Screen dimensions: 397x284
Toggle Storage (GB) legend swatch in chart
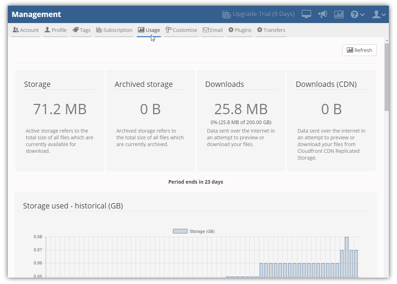coord(180,231)
